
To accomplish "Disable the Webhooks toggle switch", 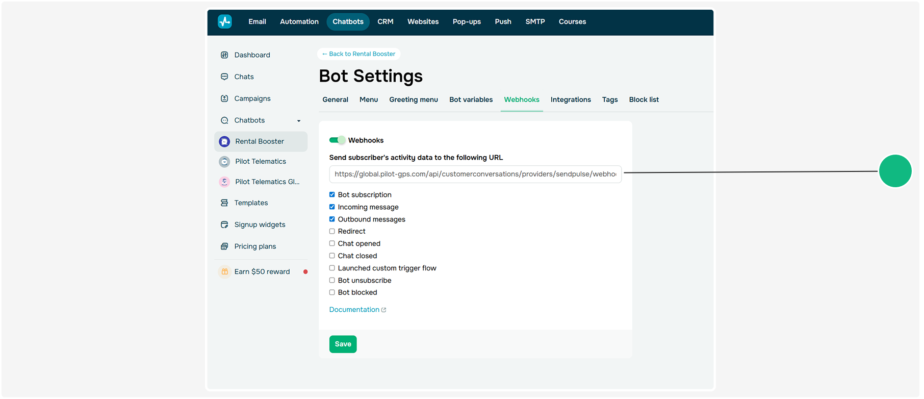I will [337, 140].
